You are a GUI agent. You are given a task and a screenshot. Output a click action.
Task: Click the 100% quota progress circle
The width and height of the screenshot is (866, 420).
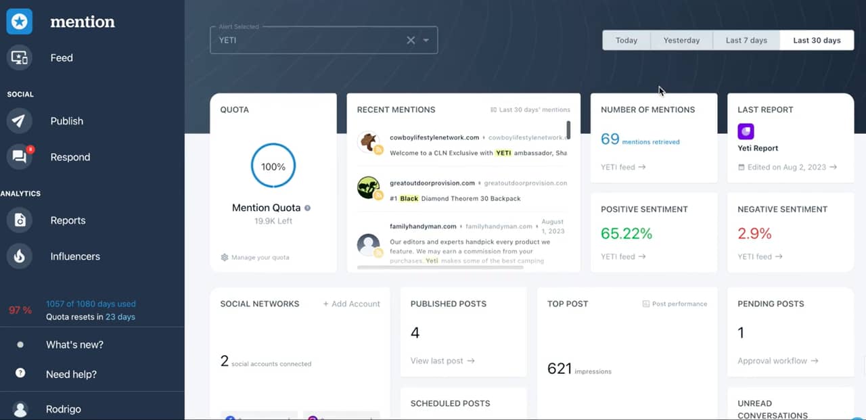coord(273,166)
